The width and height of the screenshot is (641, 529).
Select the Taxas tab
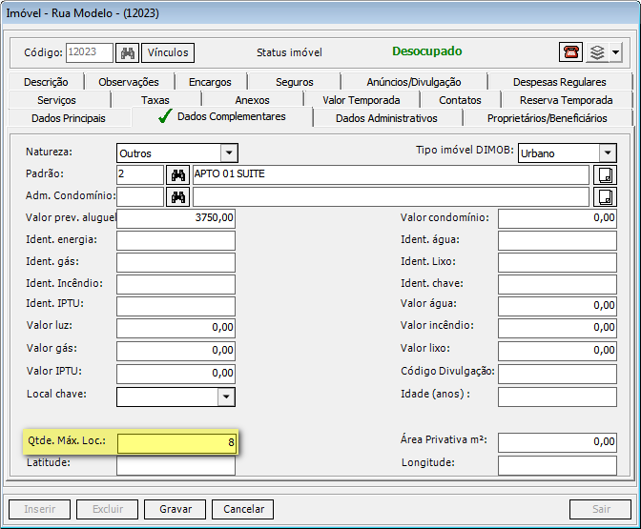click(155, 100)
